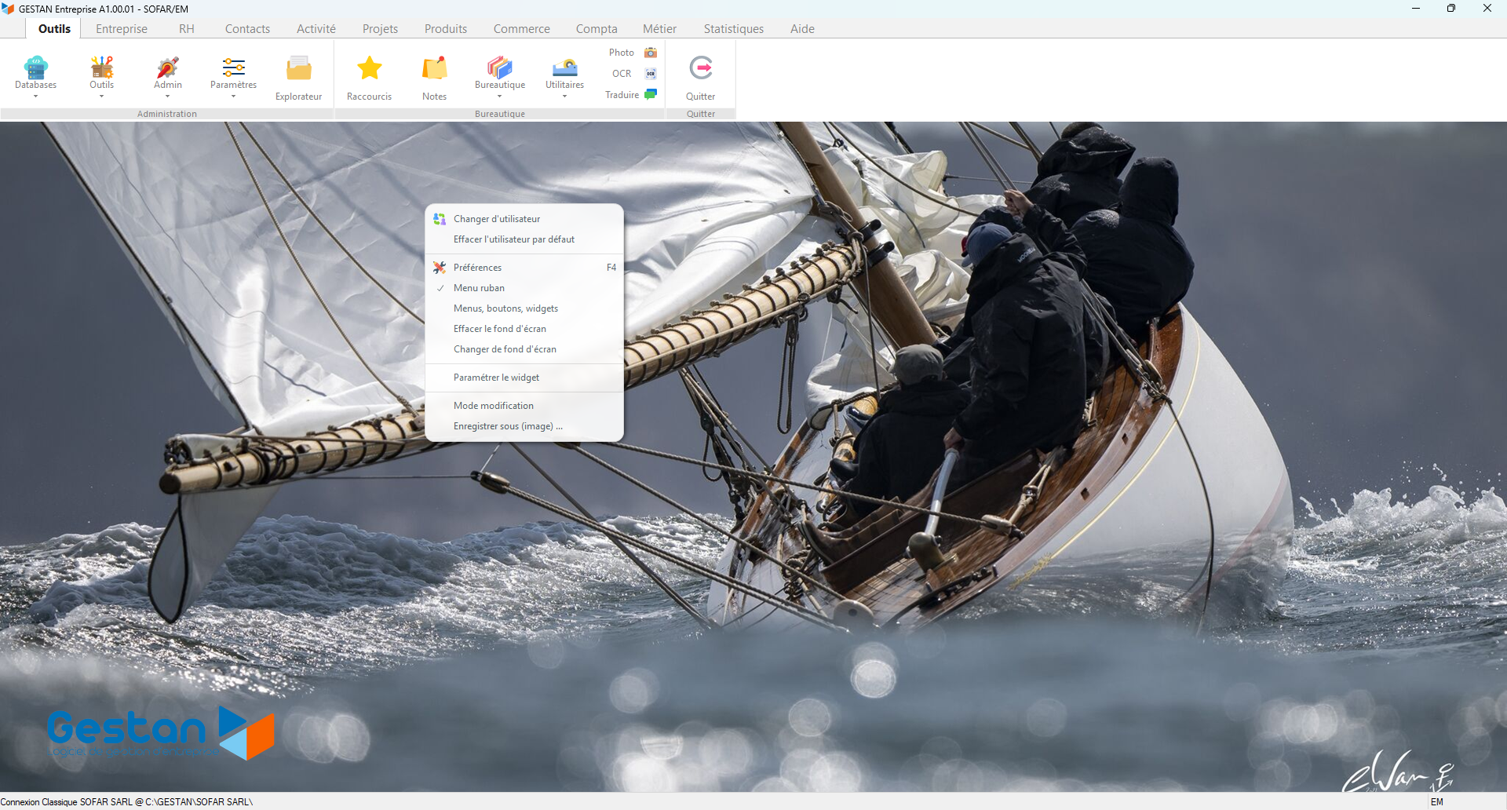
Task: Open the Notes icon
Action: coord(434,68)
